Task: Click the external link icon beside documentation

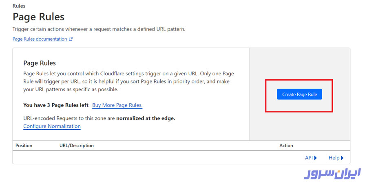Action: (x=71, y=39)
